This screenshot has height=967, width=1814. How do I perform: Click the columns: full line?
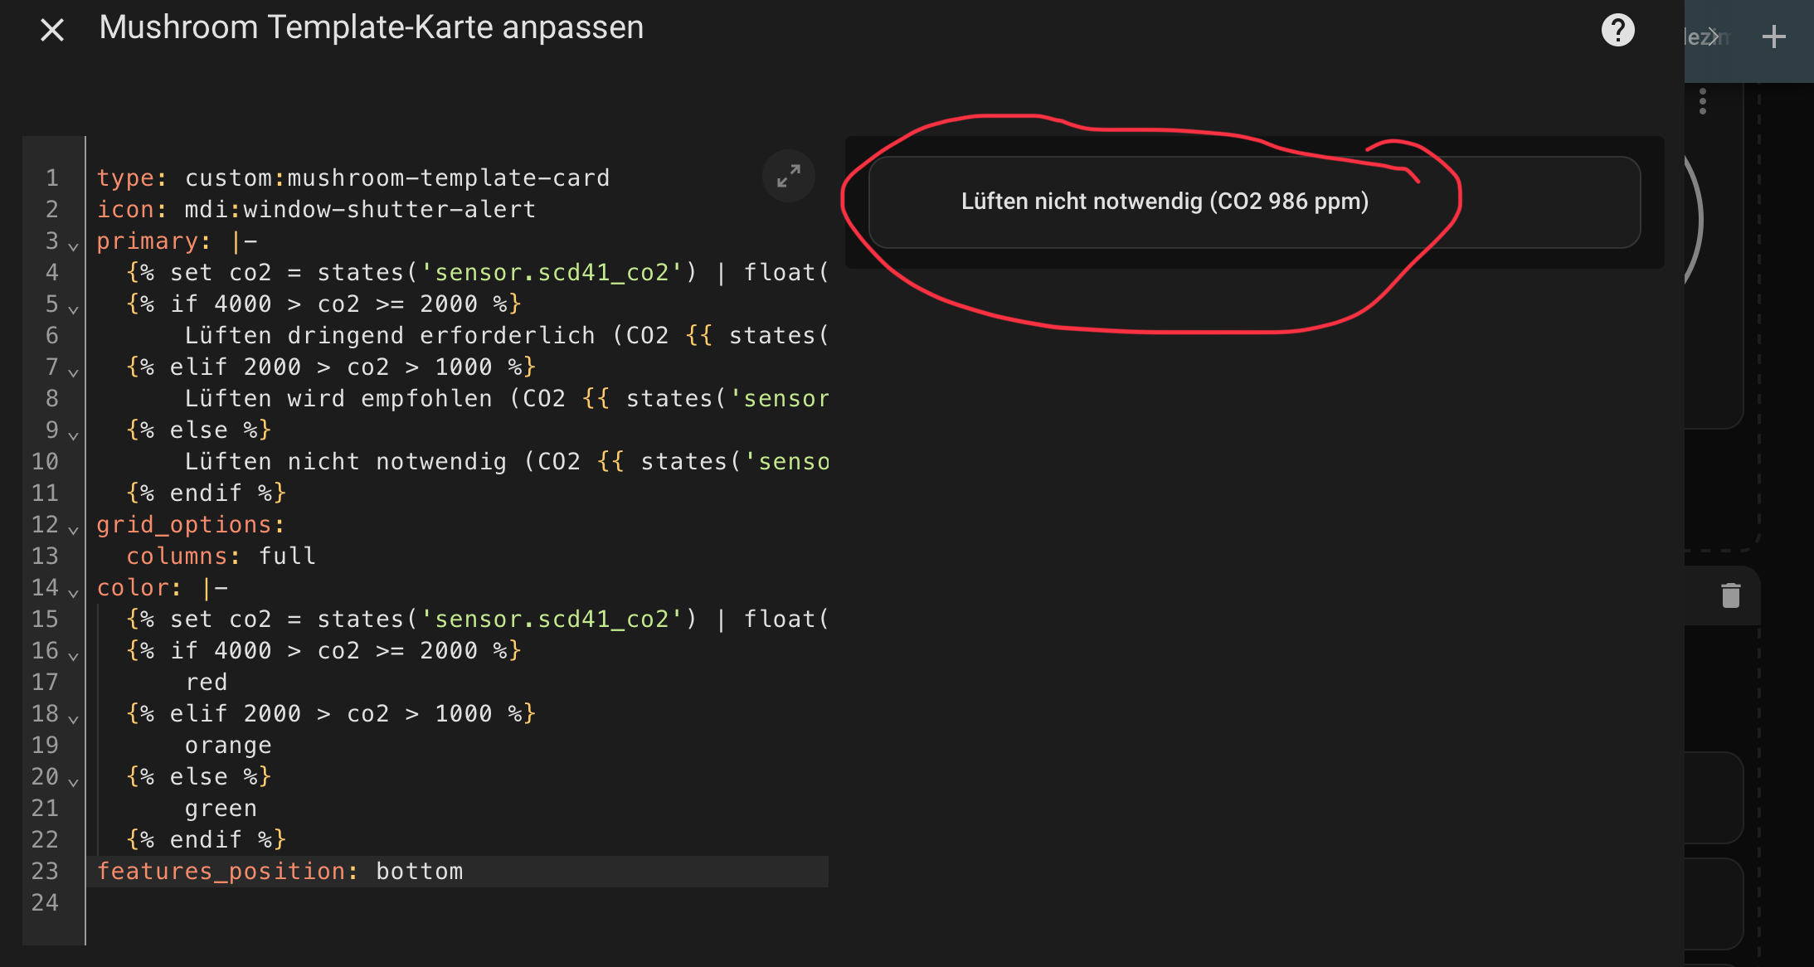point(221,556)
